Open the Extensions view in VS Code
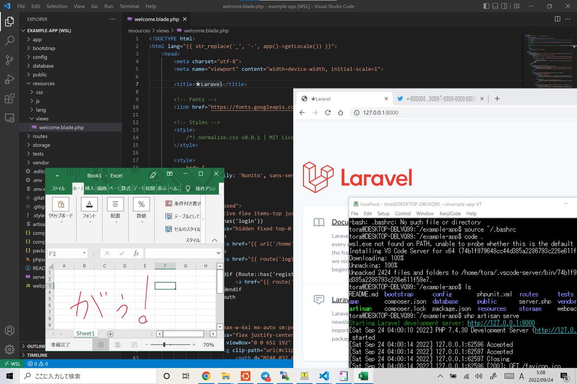This screenshot has width=577, height=384. tap(10, 98)
